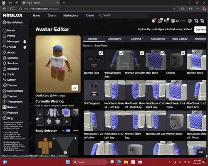Bookmark page with the star icon
This screenshot has height=166, width=208.
point(174,9)
